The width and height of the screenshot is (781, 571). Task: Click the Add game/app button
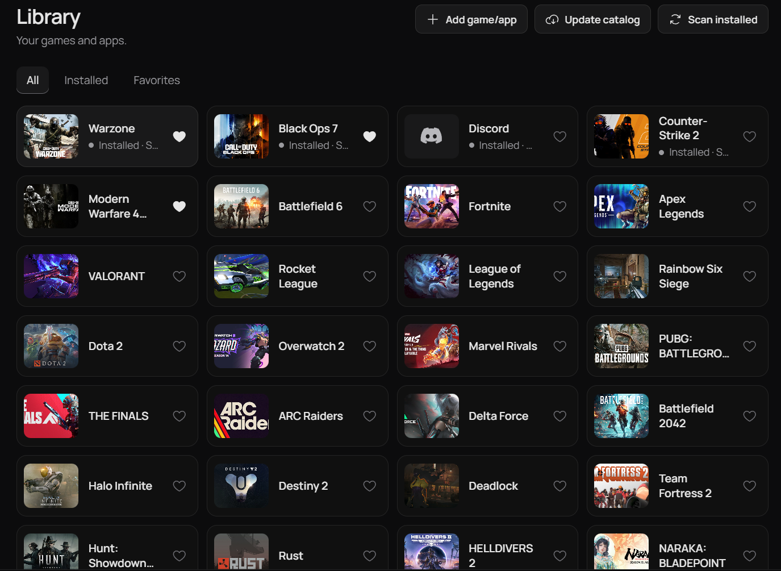(471, 19)
